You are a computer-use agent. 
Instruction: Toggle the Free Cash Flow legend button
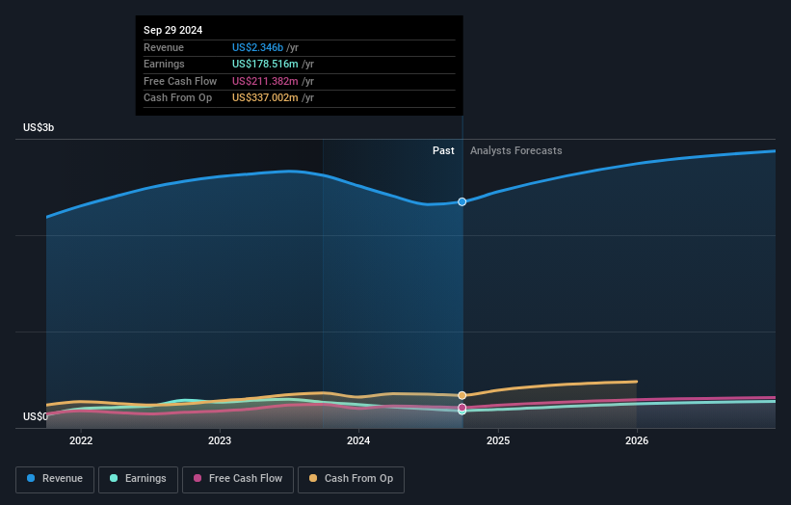point(238,479)
